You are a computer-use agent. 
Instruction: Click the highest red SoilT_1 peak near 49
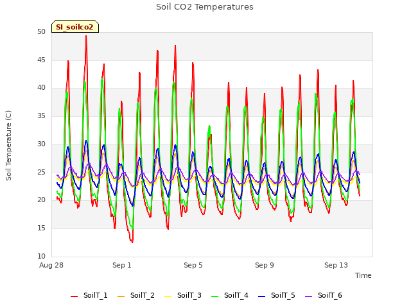click(x=86, y=36)
